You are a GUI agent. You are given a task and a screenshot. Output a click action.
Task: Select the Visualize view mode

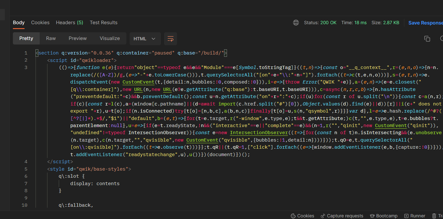[x=110, y=38]
